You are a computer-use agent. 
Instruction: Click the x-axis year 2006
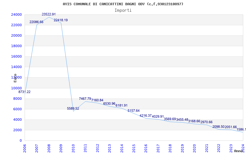point(25,148)
